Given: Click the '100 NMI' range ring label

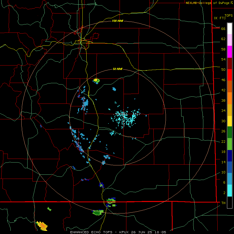Looking at the screenshot, I should [x=118, y=21].
